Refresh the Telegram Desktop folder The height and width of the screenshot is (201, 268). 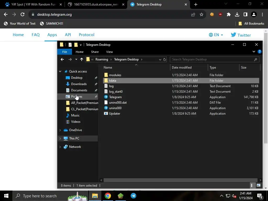point(165,59)
